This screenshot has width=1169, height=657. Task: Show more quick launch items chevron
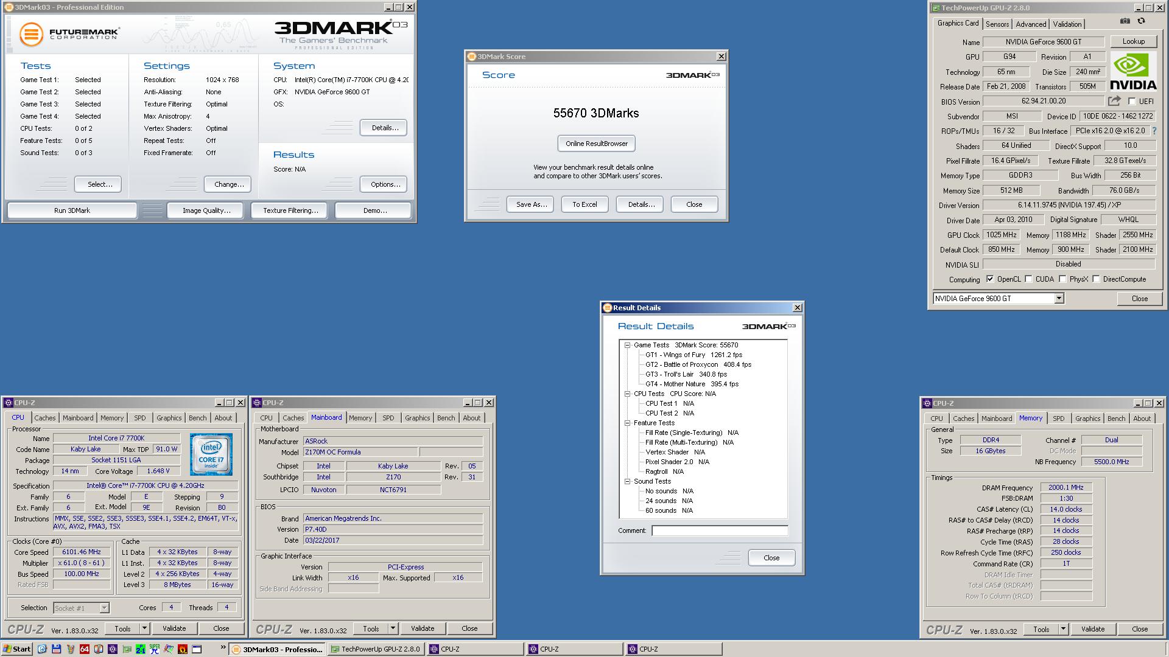(x=223, y=647)
